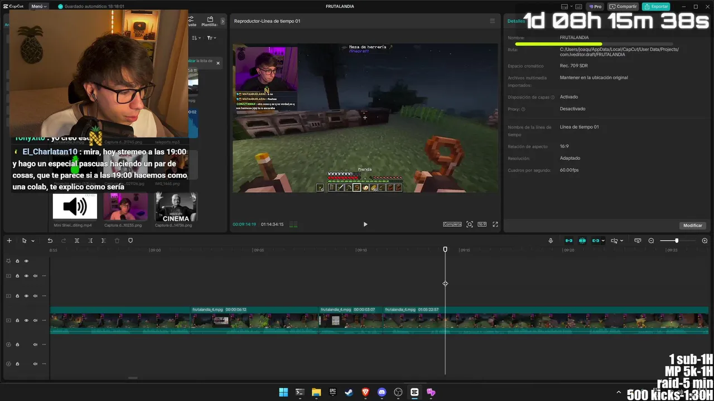Open more options on the main video track
This screenshot has width=714, height=401.
coord(44,320)
